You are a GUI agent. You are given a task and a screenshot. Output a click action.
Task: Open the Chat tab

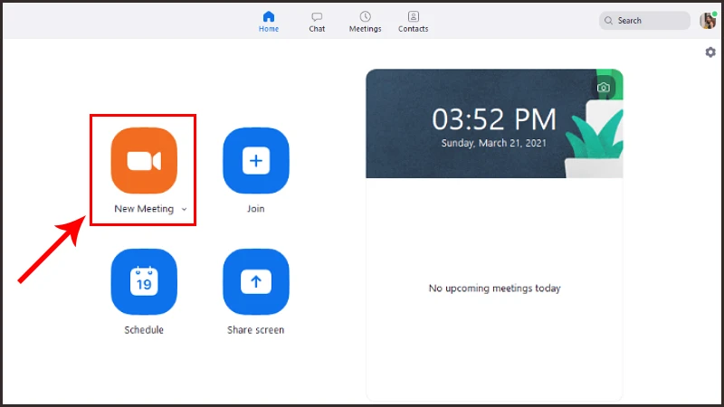[317, 22]
